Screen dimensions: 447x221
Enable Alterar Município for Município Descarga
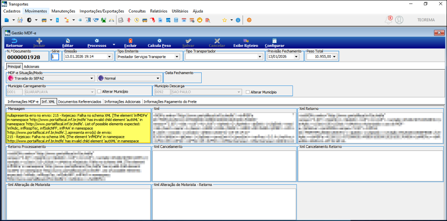pos(248,92)
